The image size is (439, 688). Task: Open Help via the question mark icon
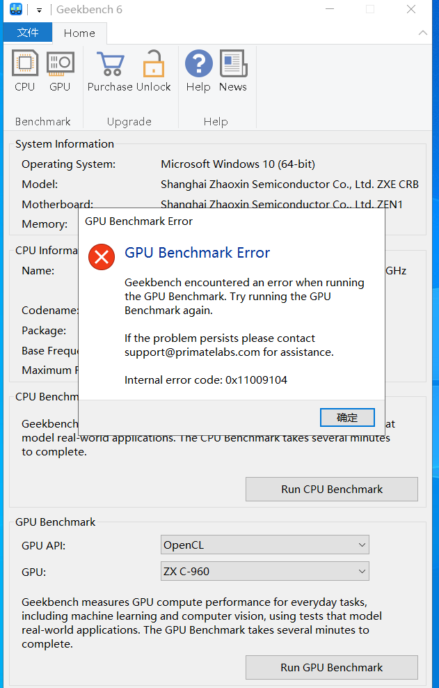[x=198, y=65]
